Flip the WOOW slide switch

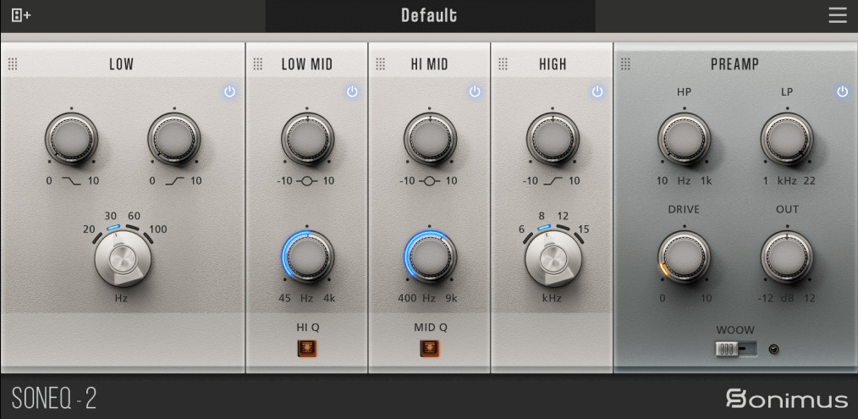(736, 349)
